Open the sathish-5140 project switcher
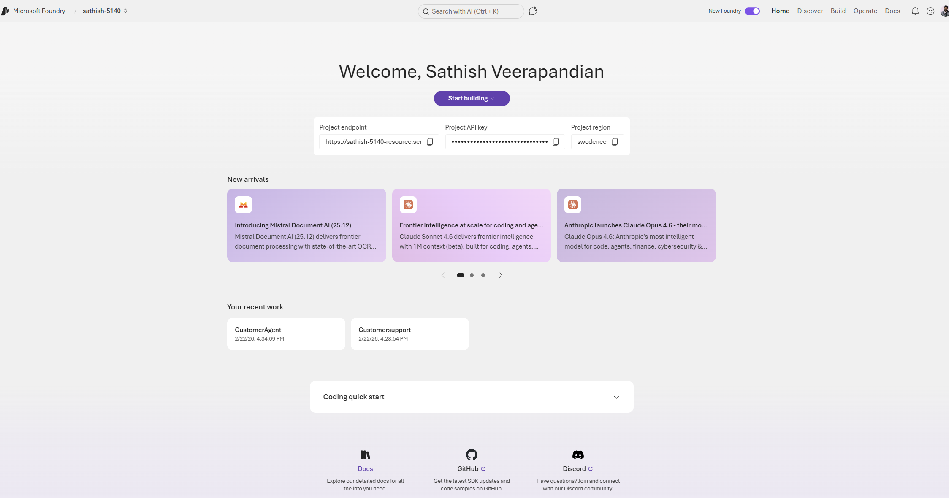The width and height of the screenshot is (949, 498). tap(104, 11)
